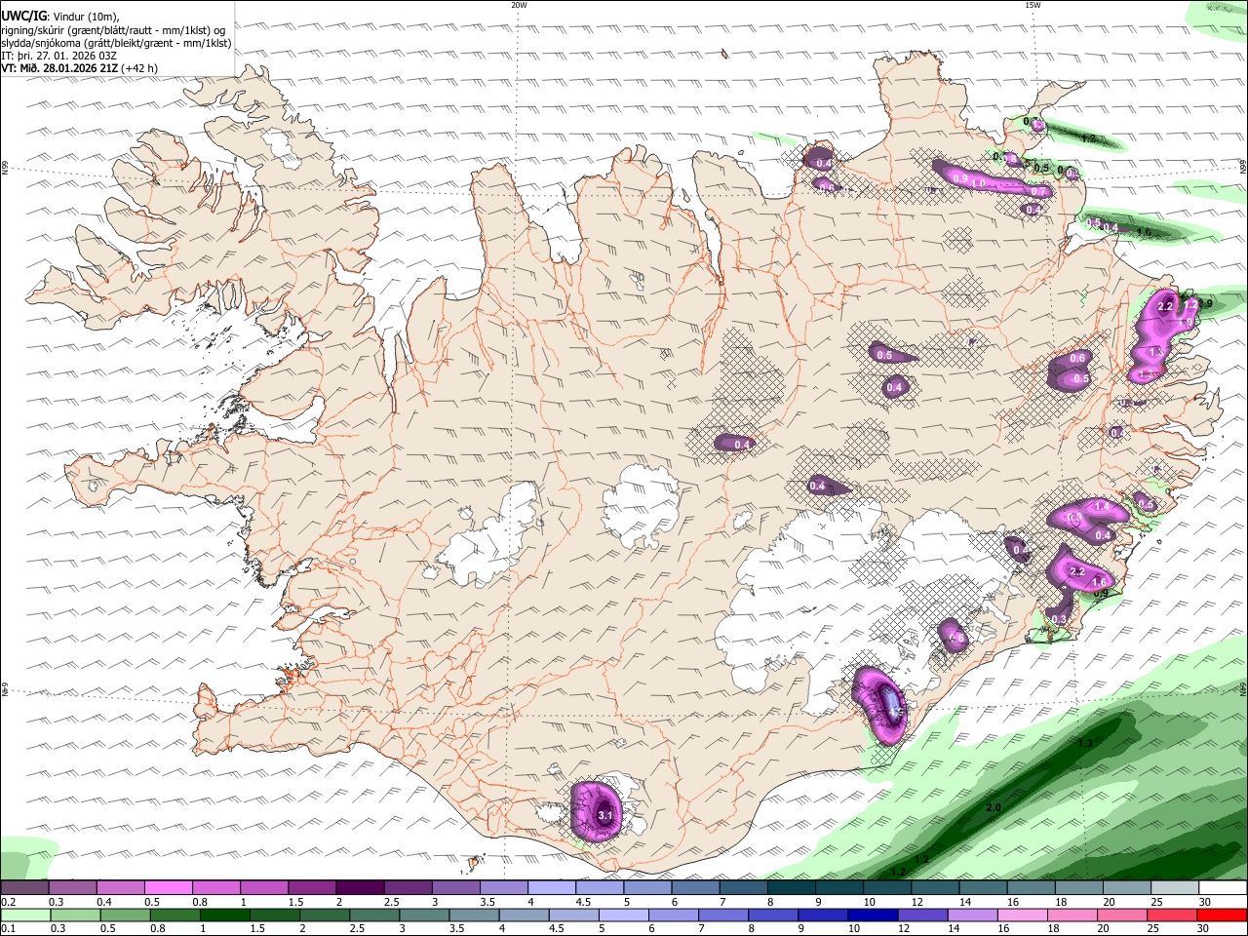Click the '18' label on the lower legend scale
1248x936 pixels.
click(1053, 929)
